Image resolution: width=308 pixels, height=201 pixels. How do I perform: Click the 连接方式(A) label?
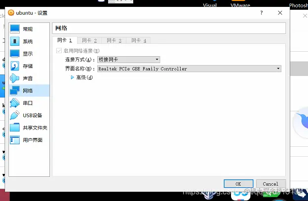[80, 60]
